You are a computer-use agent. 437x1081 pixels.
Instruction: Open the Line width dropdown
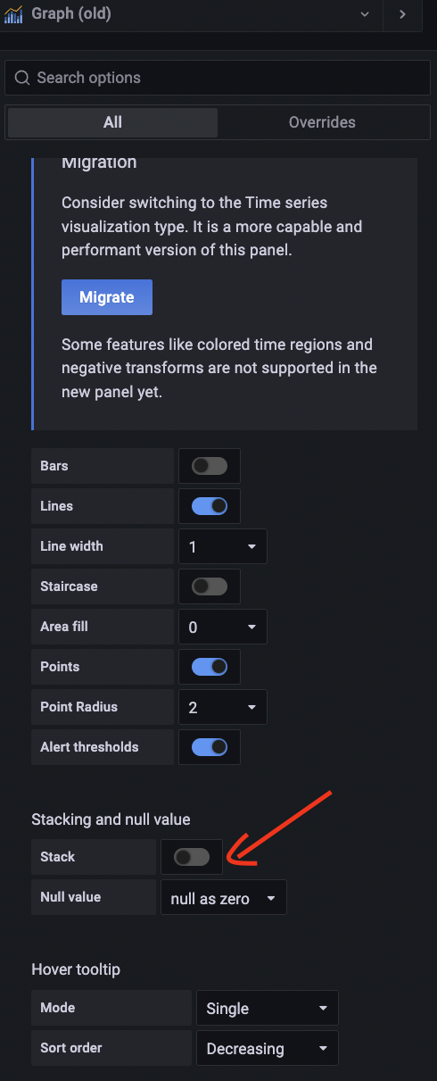coord(223,546)
